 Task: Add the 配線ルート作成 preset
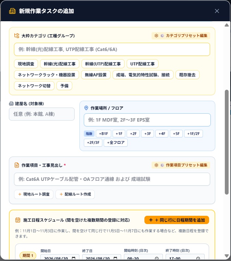(75, 194)
